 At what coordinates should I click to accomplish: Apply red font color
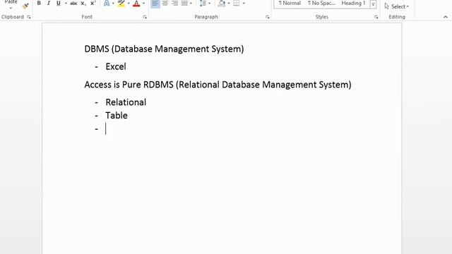(x=136, y=3)
